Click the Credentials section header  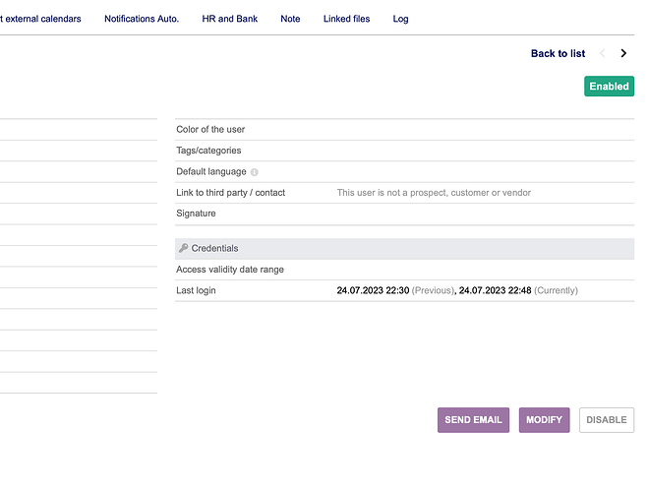click(x=404, y=248)
